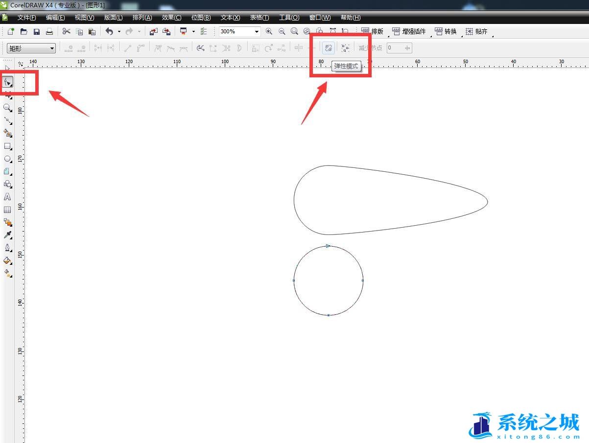Open the 300% zoom level dropdown
589x443 pixels.
point(257,31)
